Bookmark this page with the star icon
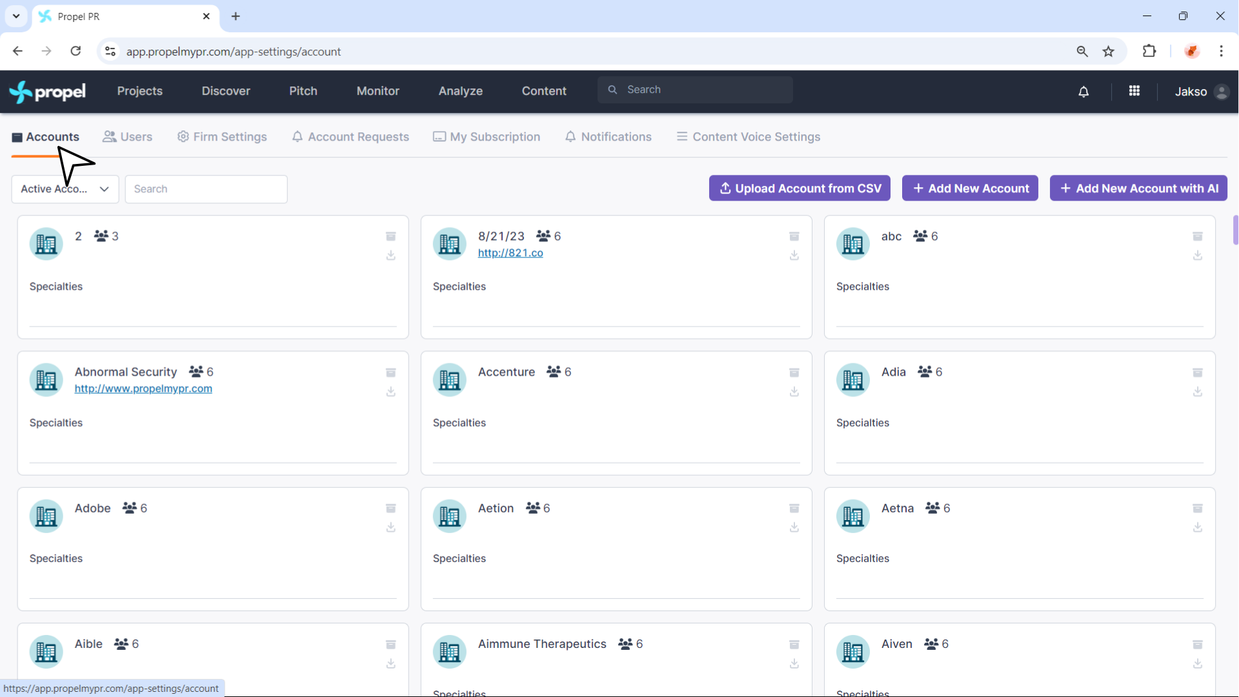Viewport: 1239px width, 697px height. [x=1109, y=52]
